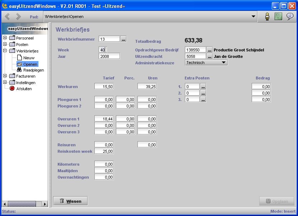Click the Reisuren Tarief field
This screenshot has width=298, height=216.
(104, 144)
